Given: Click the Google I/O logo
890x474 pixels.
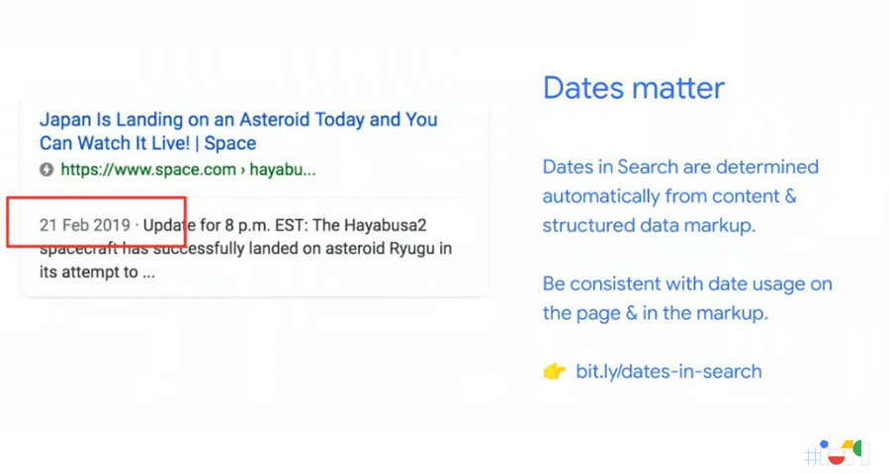Looking at the screenshot, I should coord(836,452).
